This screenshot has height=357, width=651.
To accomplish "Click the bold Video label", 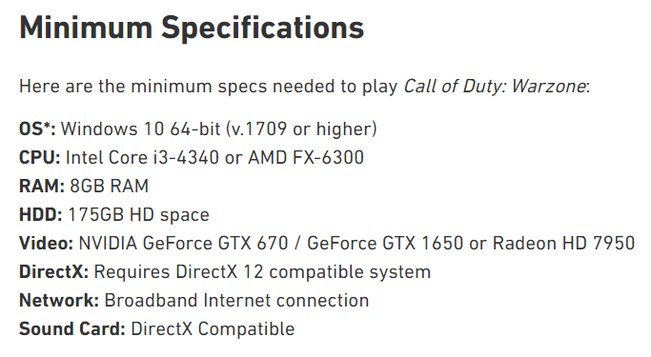I will pyautogui.click(x=46, y=243).
